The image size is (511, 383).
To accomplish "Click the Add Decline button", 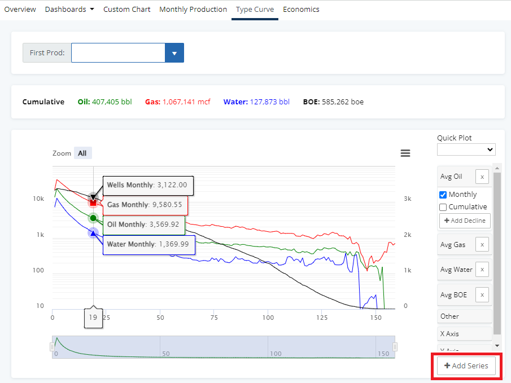I will tap(465, 221).
